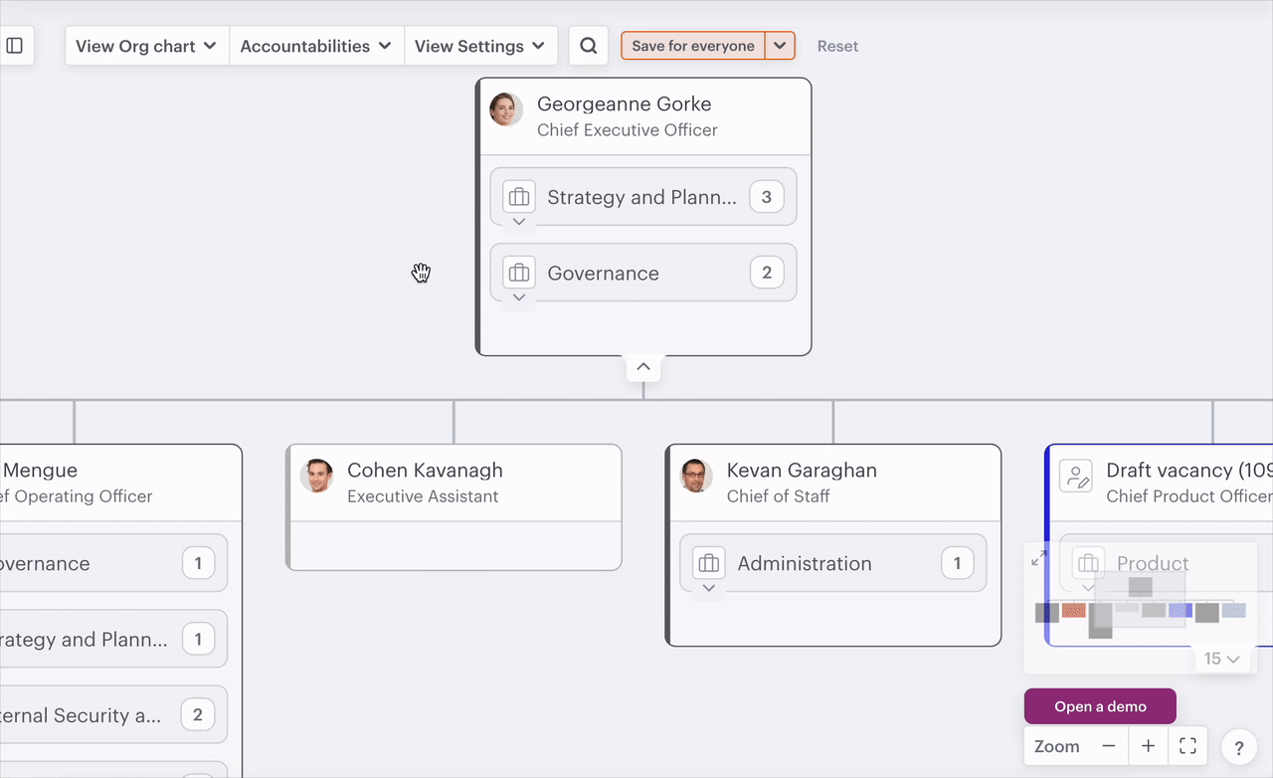Click the Reset link
This screenshot has width=1273, height=778.
pos(837,46)
